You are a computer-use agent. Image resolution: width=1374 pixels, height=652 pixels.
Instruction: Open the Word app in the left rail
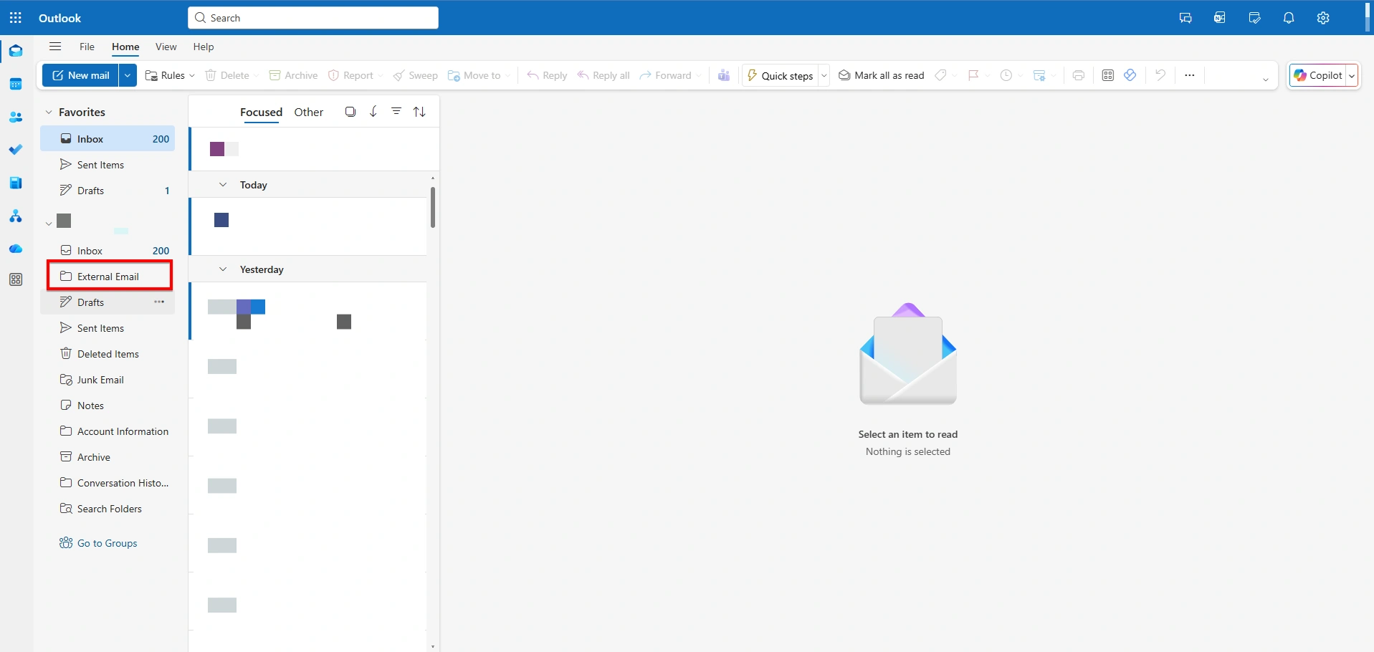pyautogui.click(x=16, y=183)
